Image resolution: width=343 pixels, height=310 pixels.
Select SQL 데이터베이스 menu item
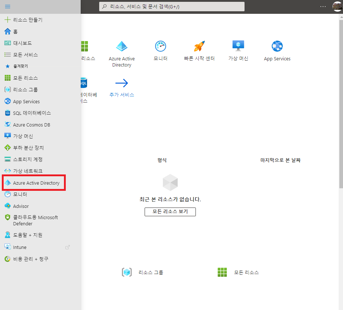click(x=32, y=113)
